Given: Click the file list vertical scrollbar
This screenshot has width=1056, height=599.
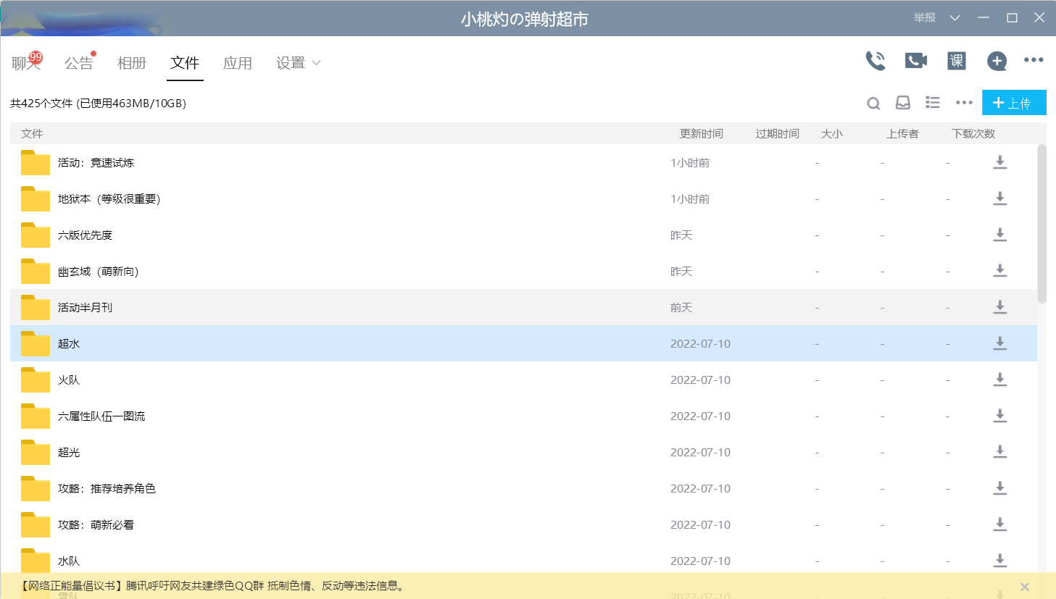Looking at the screenshot, I should click(x=1042, y=224).
